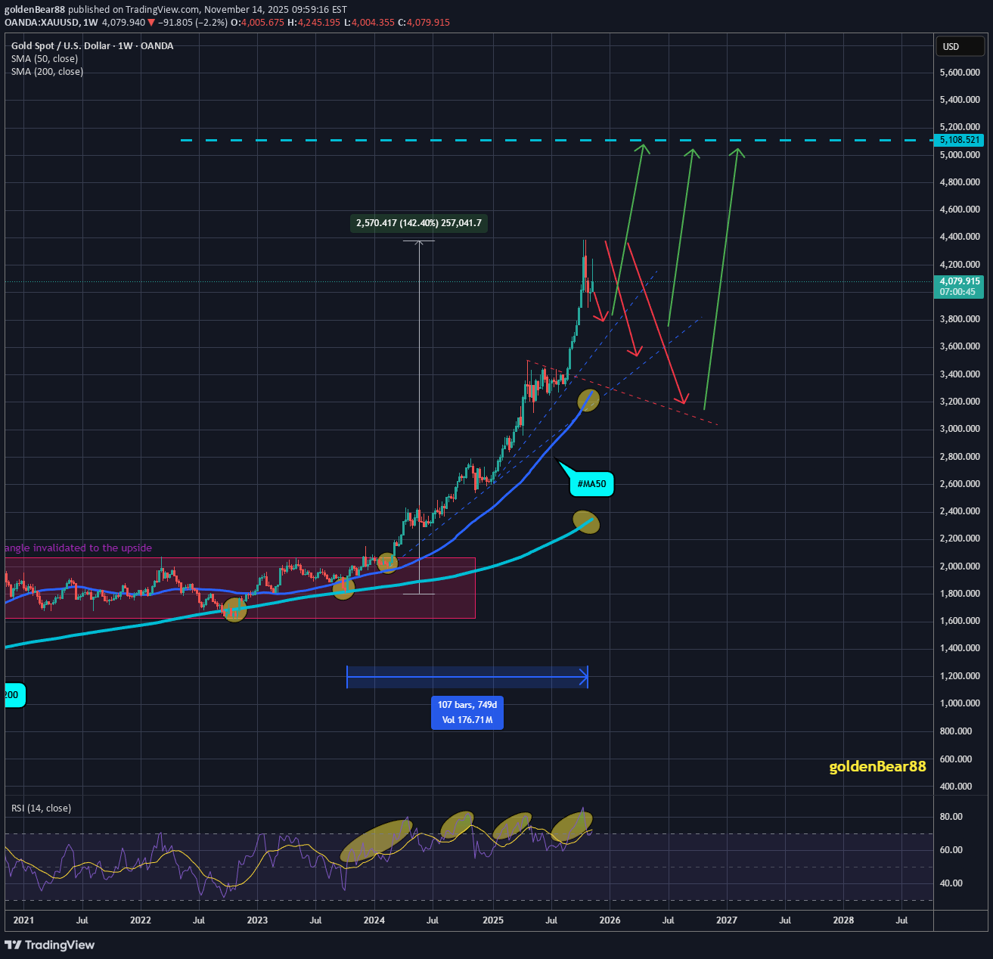Click the #MA50 callout annotation
The width and height of the screenshot is (993, 959).
(x=591, y=484)
